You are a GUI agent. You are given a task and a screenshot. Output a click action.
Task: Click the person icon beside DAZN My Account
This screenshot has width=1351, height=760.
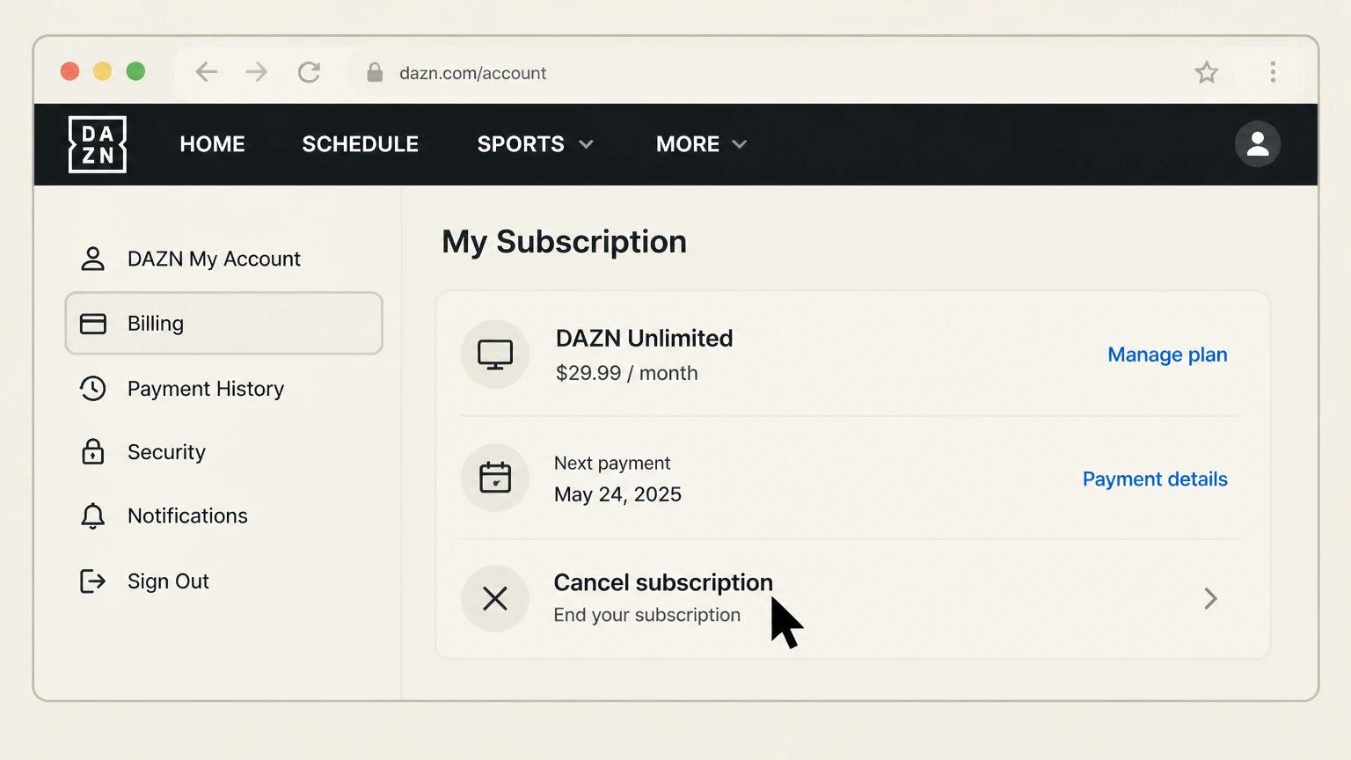(93, 259)
